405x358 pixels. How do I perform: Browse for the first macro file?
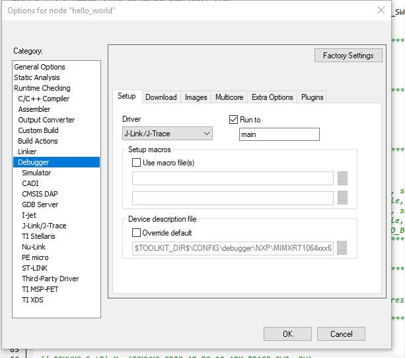342,178
